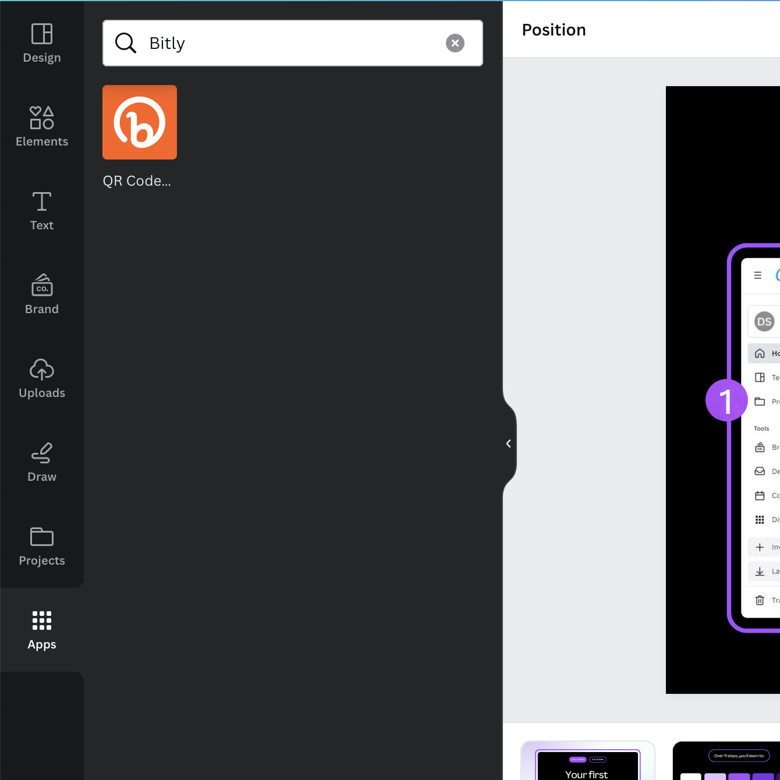Select the 'Over 11 steps' page thumbnail
780x780 pixels.
(x=726, y=761)
